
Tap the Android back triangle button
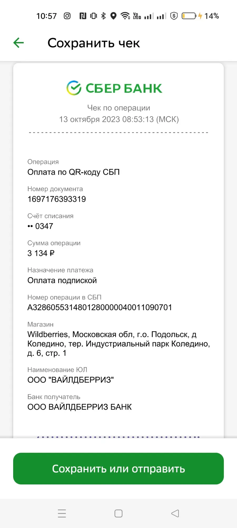tap(175, 513)
